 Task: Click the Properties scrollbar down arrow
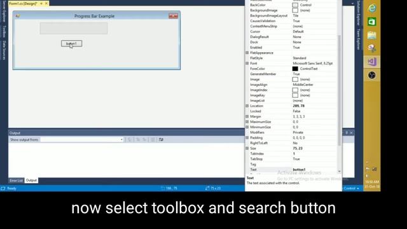[339, 171]
